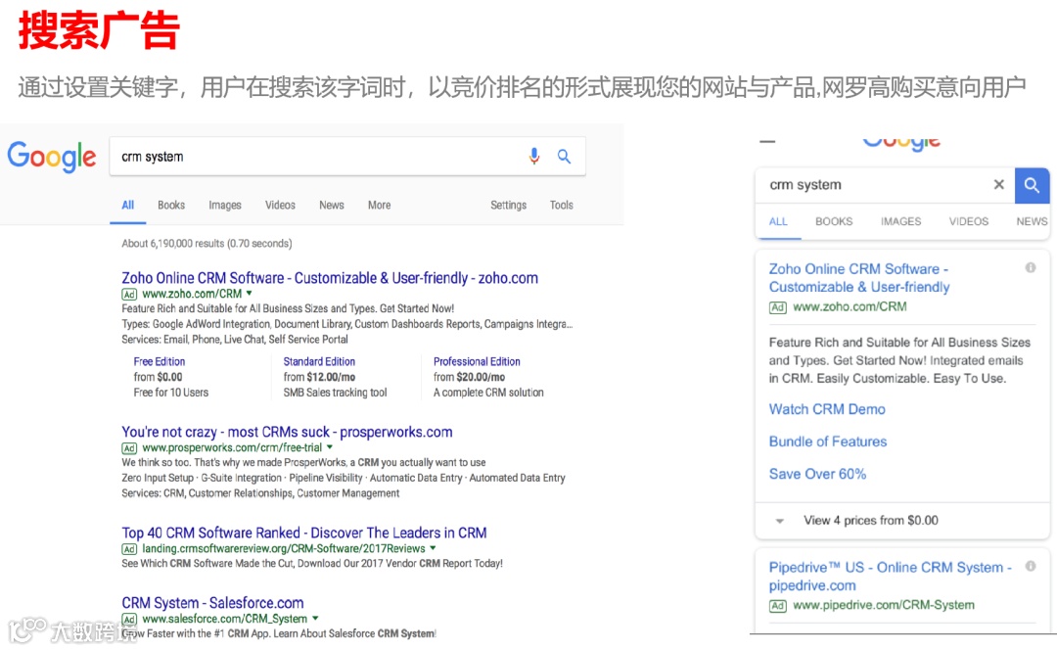Click 'A complete CRM solution' text

coord(488,393)
